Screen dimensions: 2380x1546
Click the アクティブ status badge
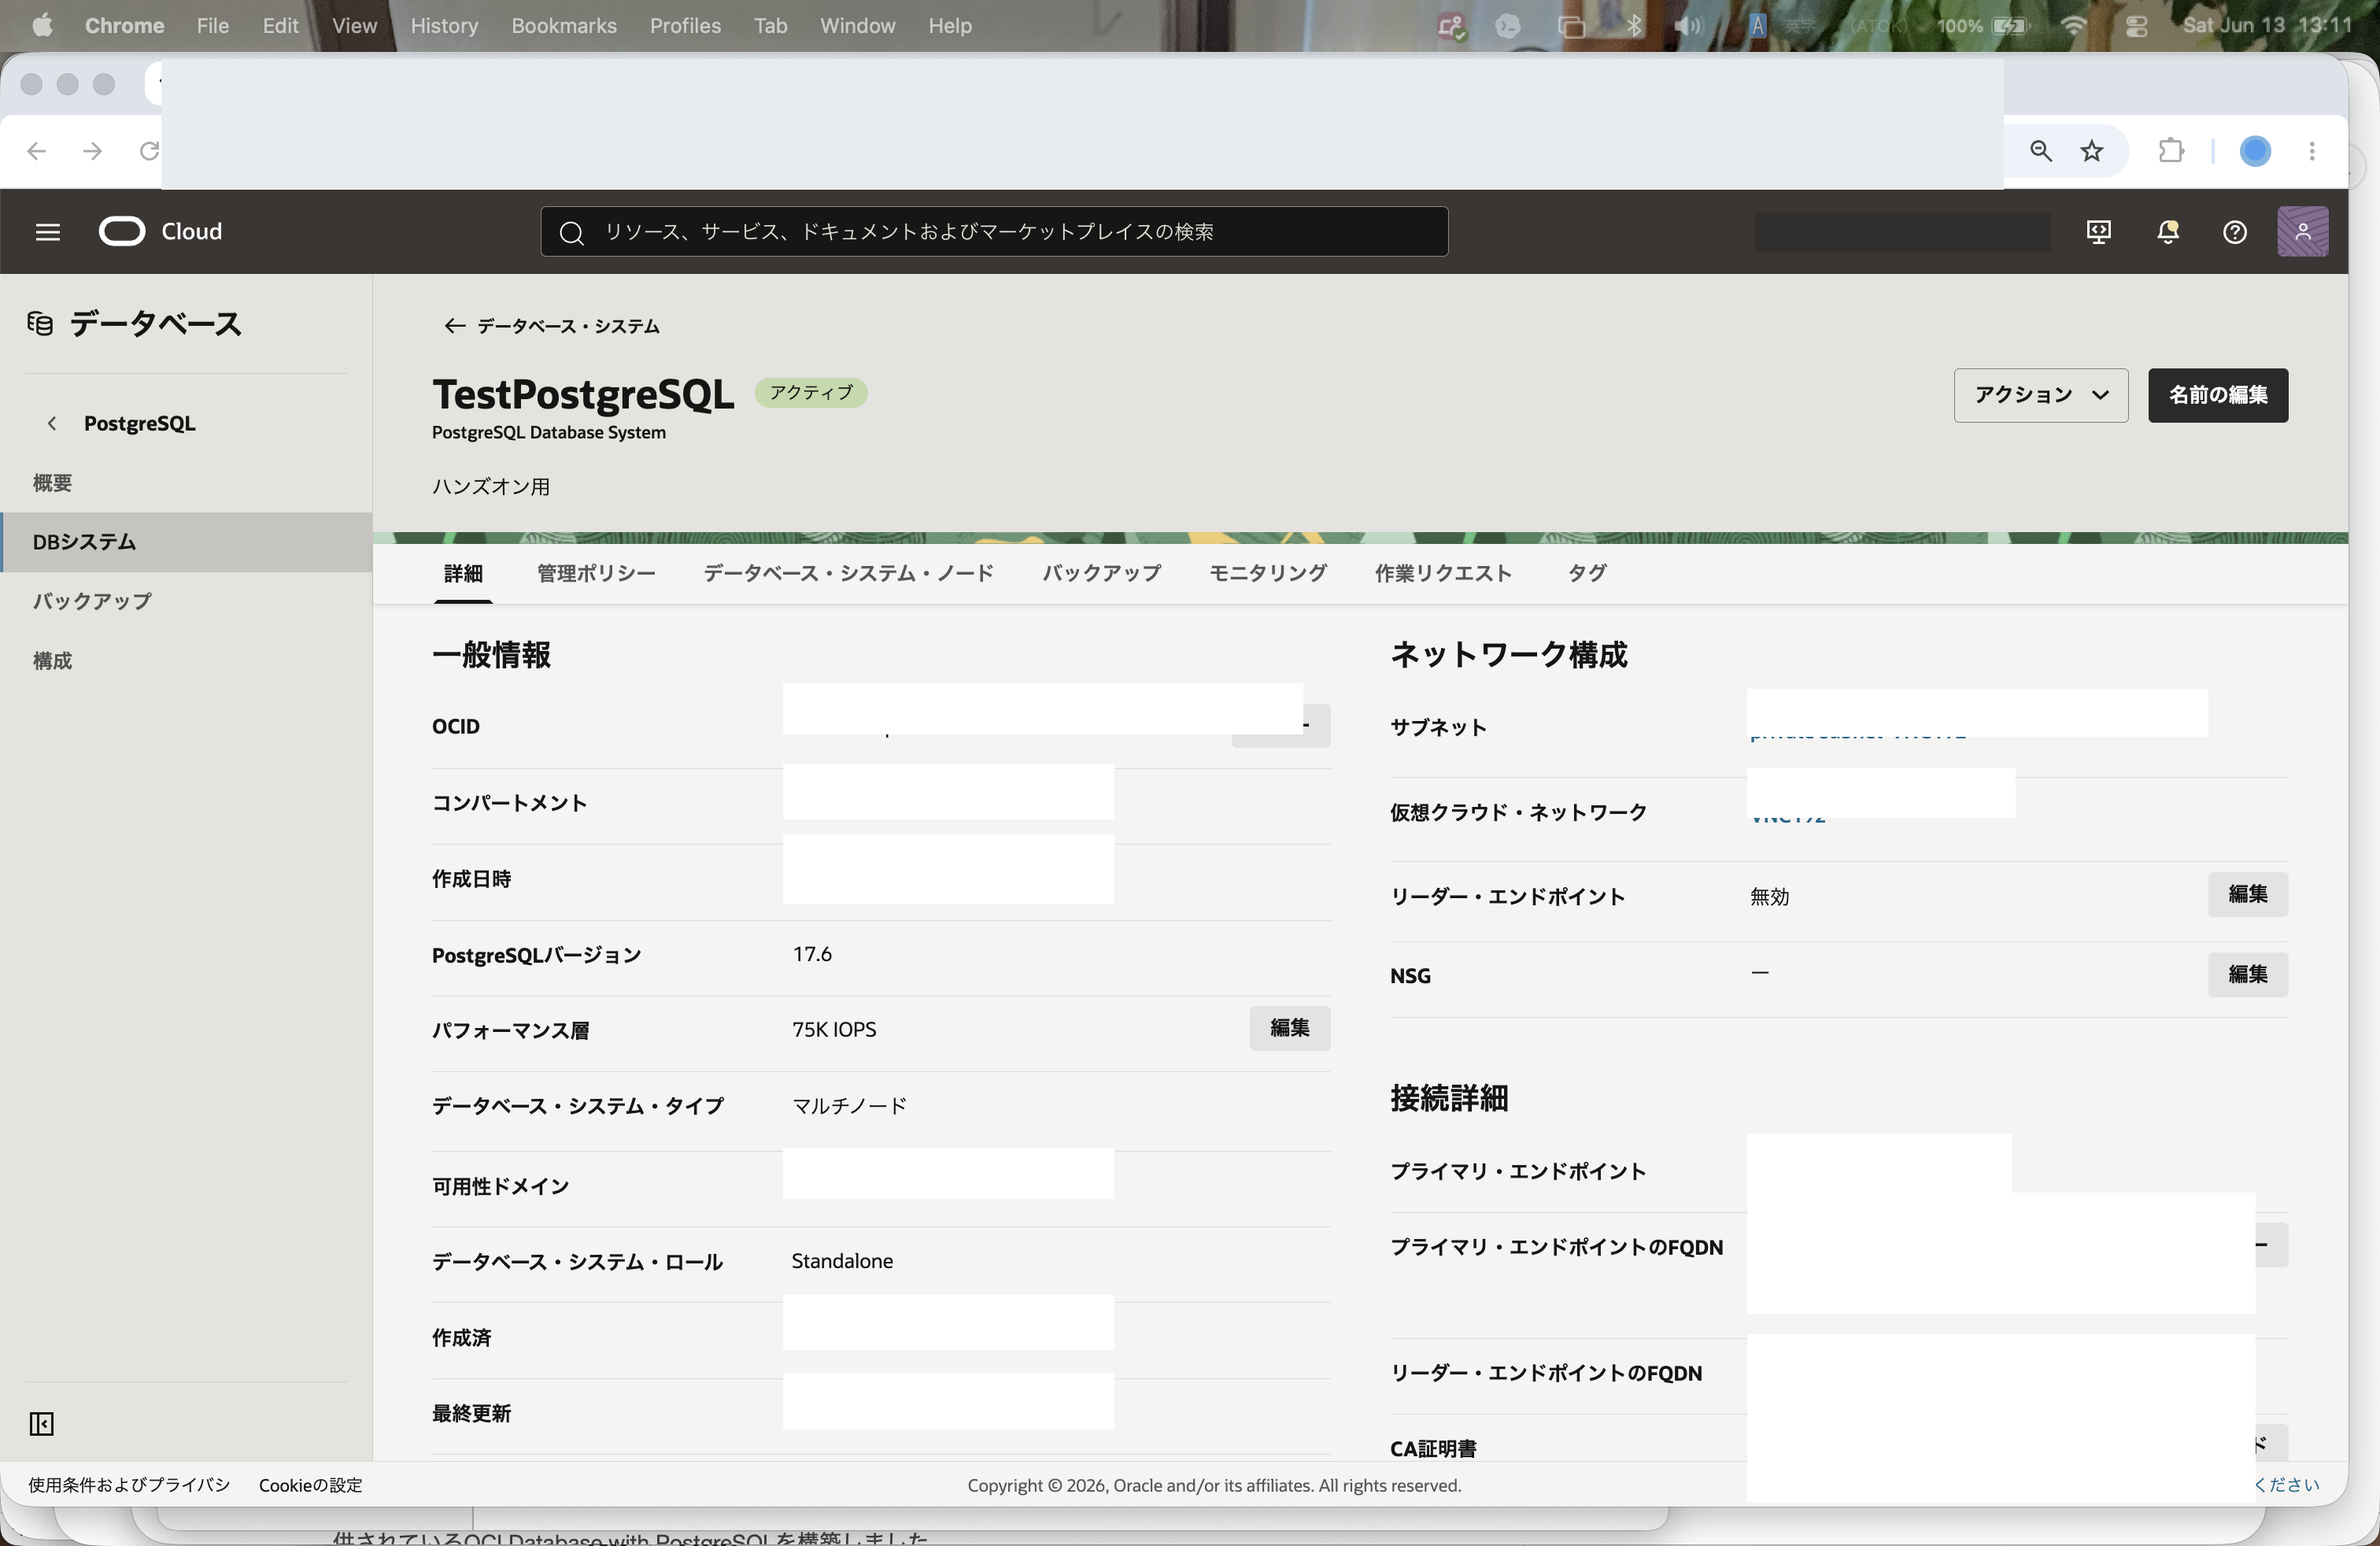pyautogui.click(x=811, y=393)
